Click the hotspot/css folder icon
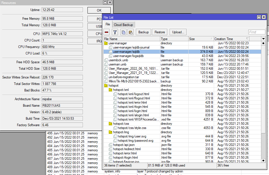The image size is (269, 175). (110, 124)
